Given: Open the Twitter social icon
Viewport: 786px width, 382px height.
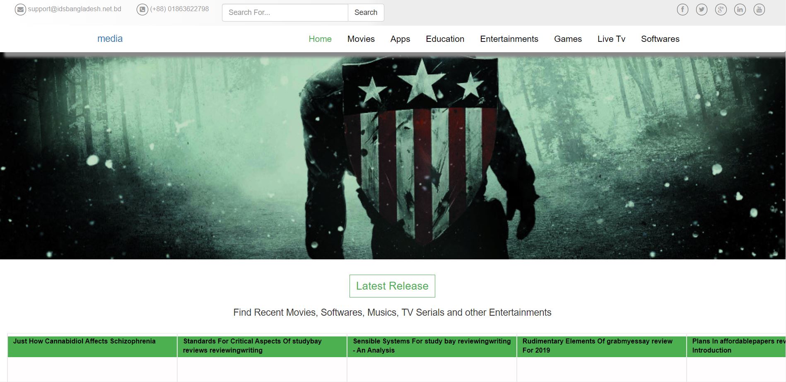Looking at the screenshot, I should click(x=702, y=10).
